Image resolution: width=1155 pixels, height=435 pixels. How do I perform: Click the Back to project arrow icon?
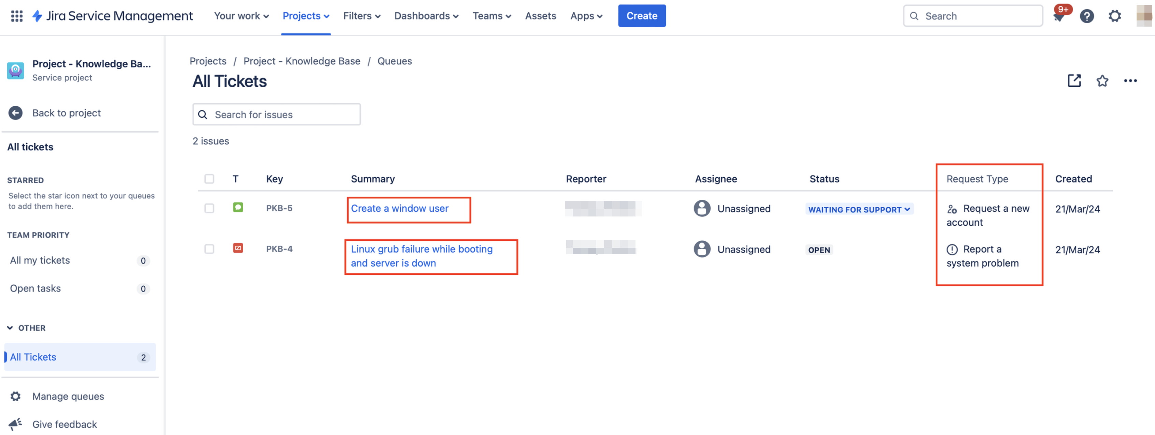[x=16, y=113]
